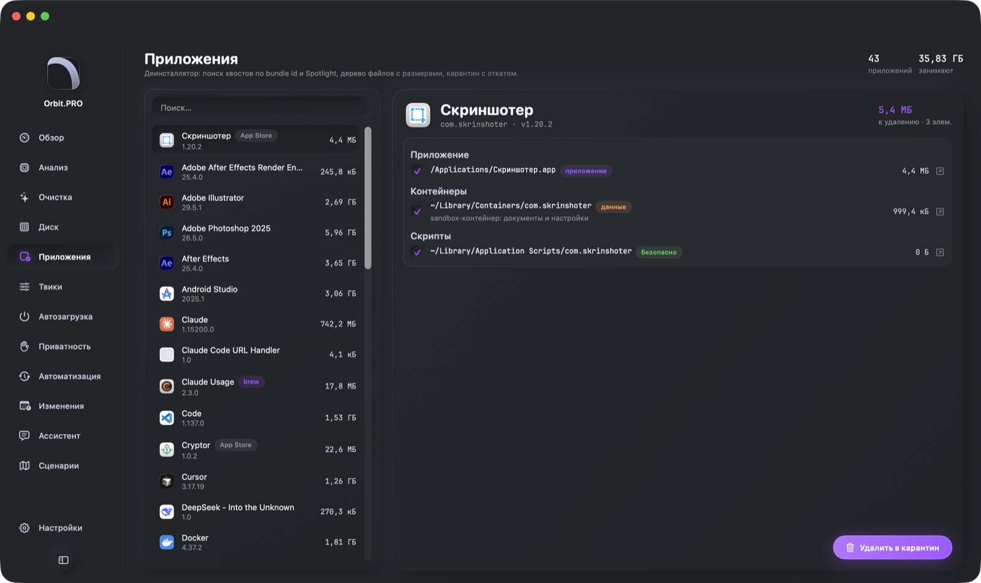Click the Claude app icon
This screenshot has width=981, height=583.
point(167,324)
